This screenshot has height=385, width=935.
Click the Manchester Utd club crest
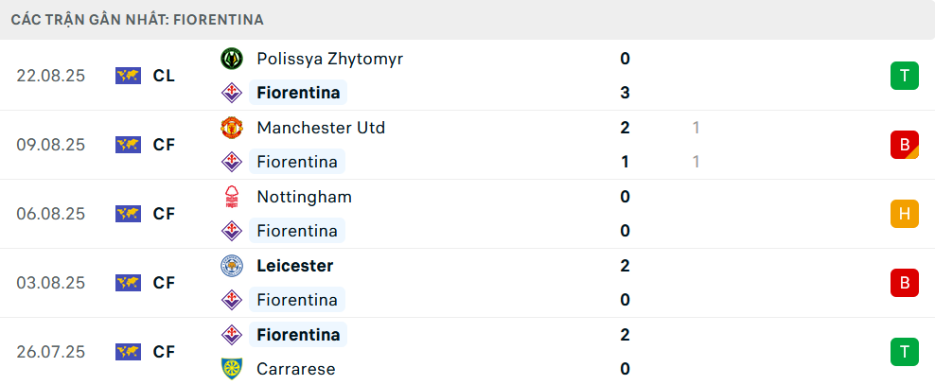(231, 128)
